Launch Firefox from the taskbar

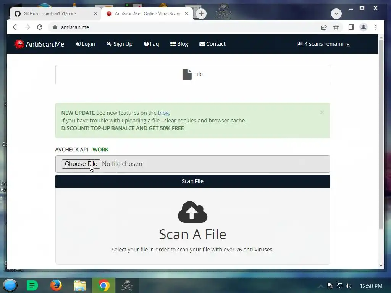pos(56,285)
